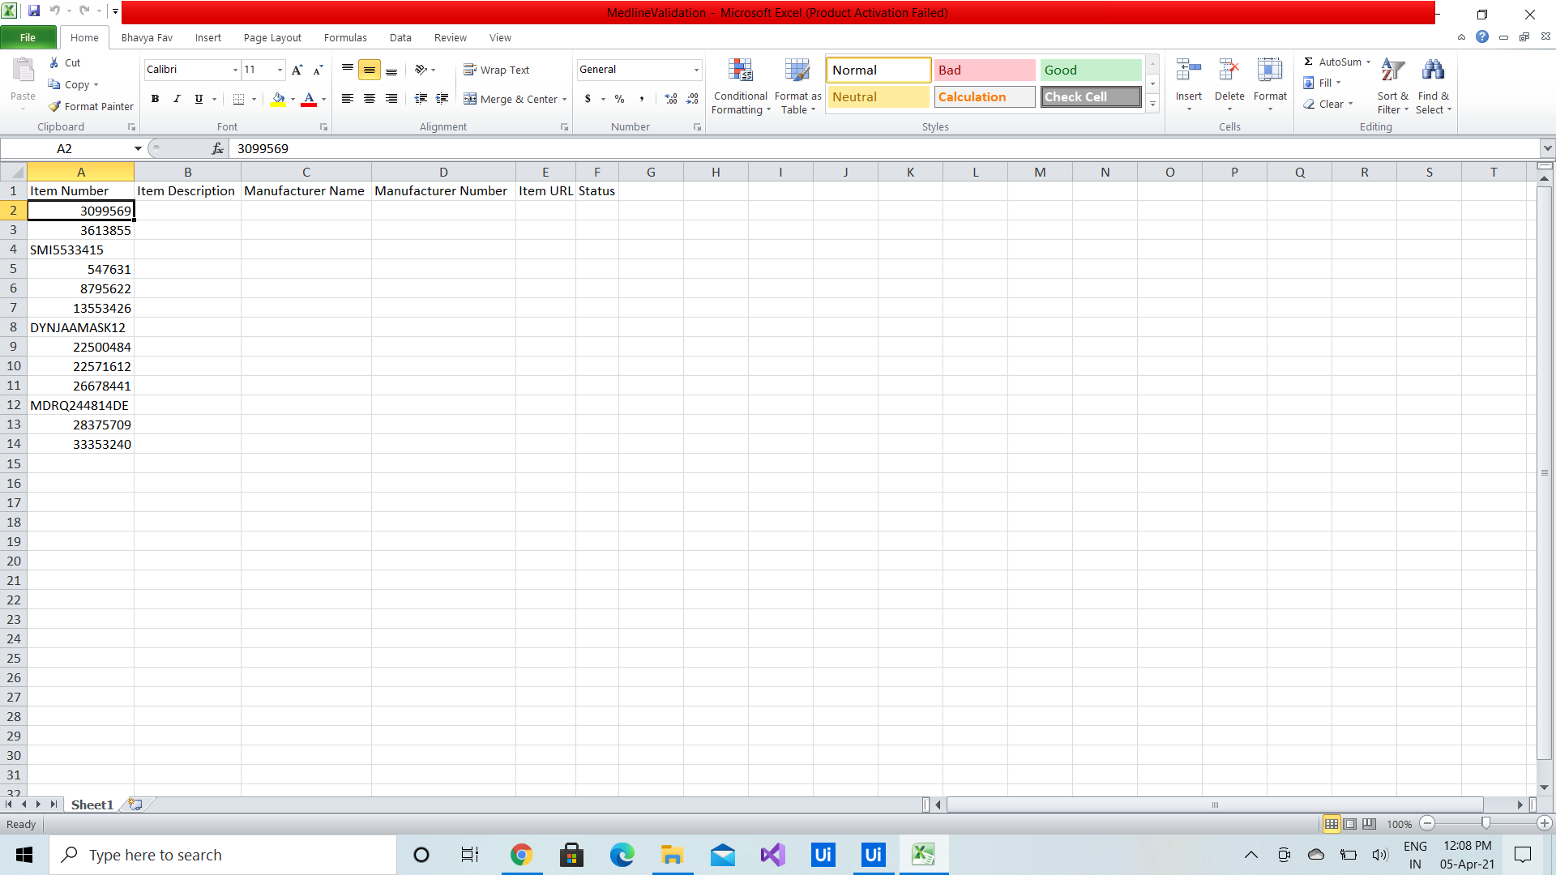Viewport: 1556px width, 875px height.
Task: Click the Conditional Formatting icon
Action: [740, 71]
